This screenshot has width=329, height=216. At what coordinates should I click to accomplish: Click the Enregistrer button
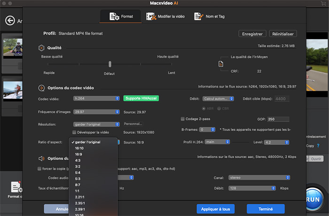click(x=252, y=34)
